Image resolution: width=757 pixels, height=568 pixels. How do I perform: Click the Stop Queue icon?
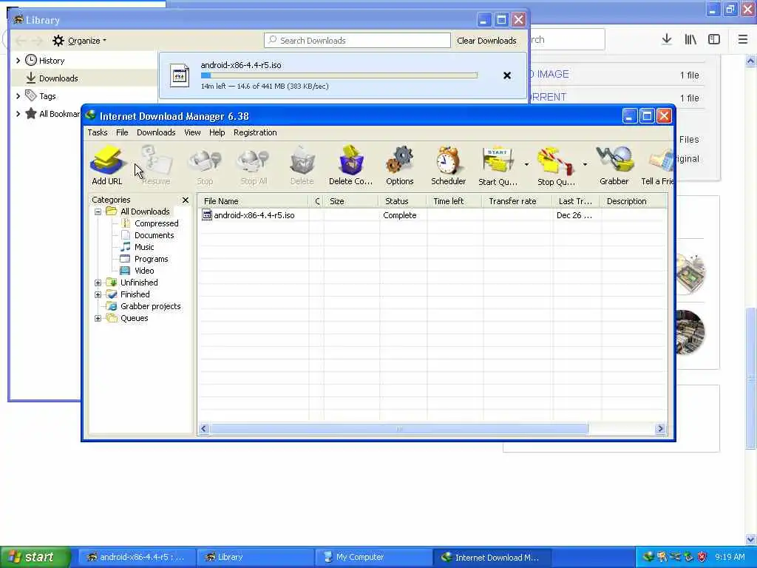(556, 166)
